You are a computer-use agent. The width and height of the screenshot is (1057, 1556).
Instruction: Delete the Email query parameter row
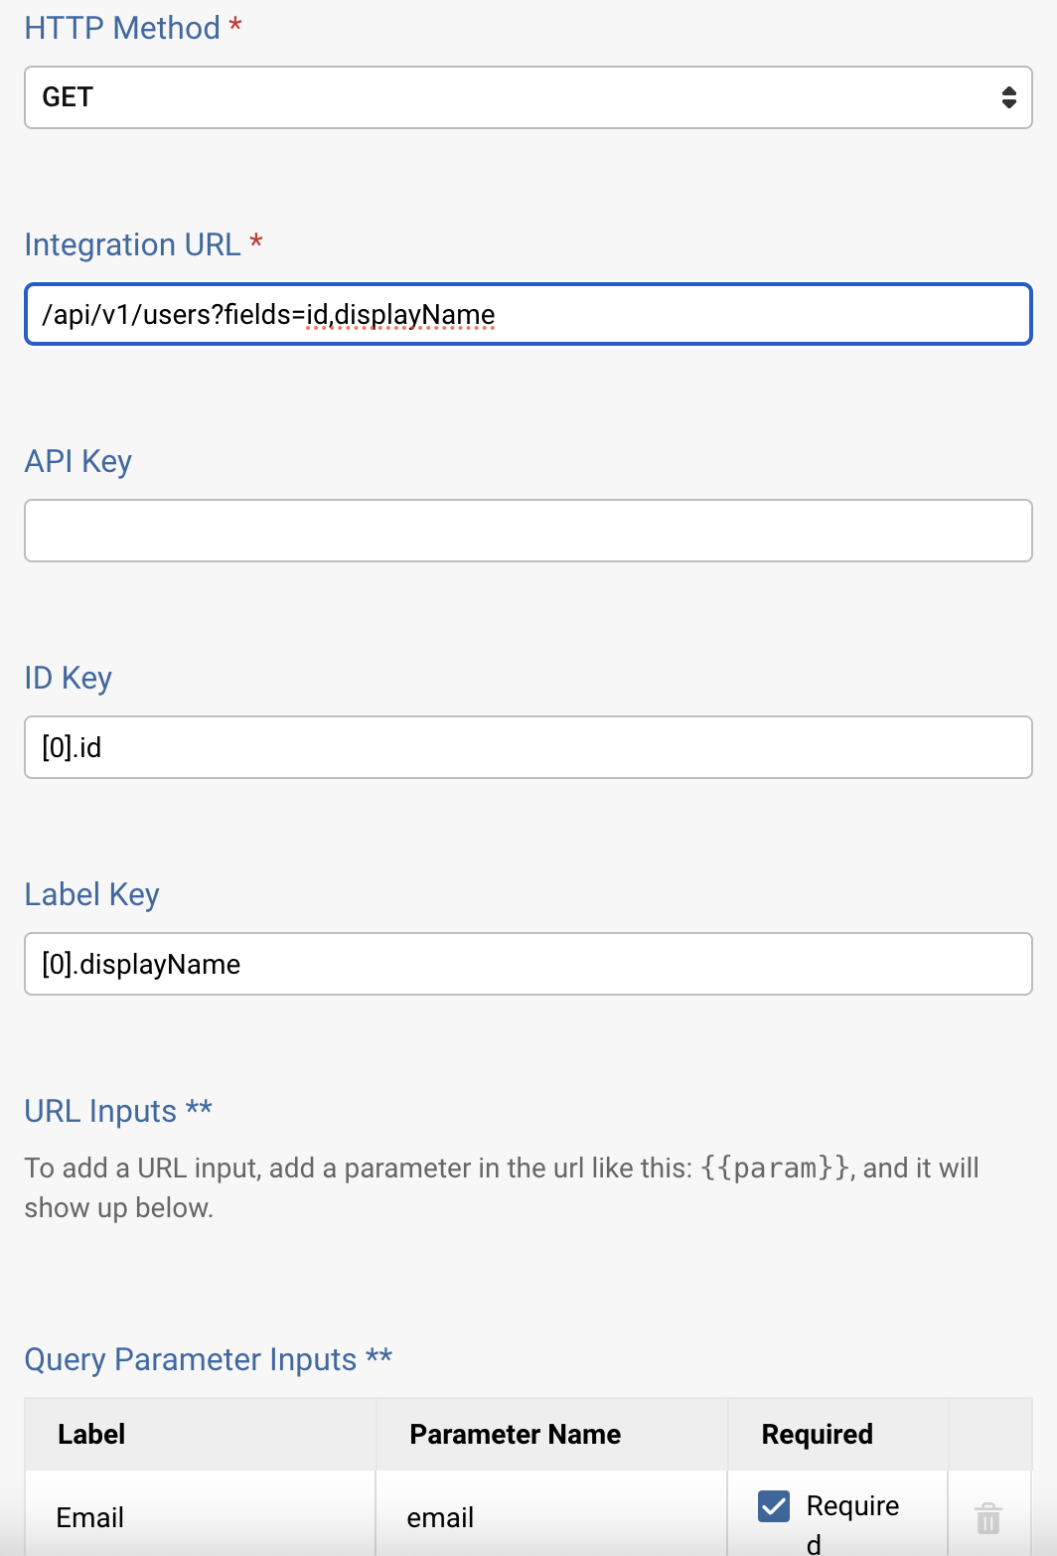(x=987, y=1518)
